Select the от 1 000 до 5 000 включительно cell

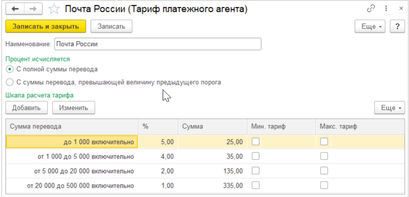[x=72, y=157]
